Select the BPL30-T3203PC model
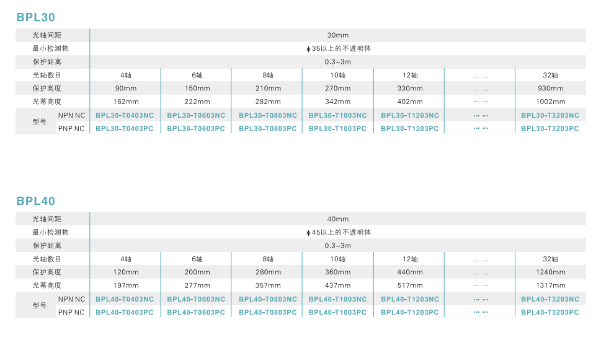 [550, 129]
